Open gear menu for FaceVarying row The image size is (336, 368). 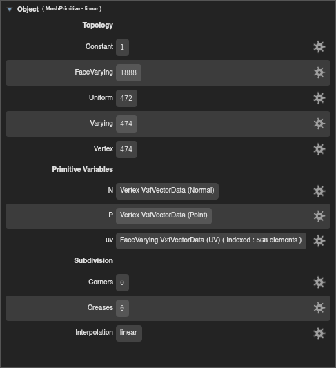319,72
